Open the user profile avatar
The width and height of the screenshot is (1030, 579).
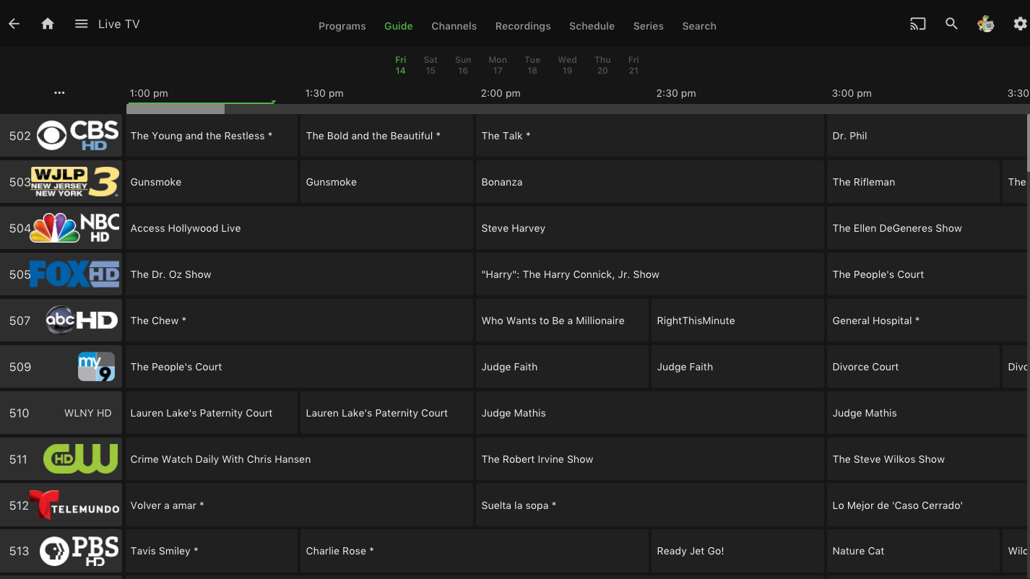coord(985,24)
